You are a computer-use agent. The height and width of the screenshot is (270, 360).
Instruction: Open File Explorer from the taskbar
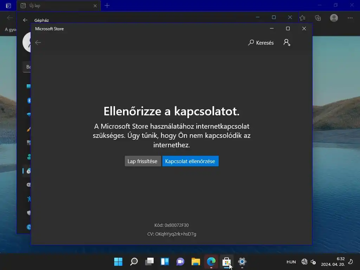196,262
